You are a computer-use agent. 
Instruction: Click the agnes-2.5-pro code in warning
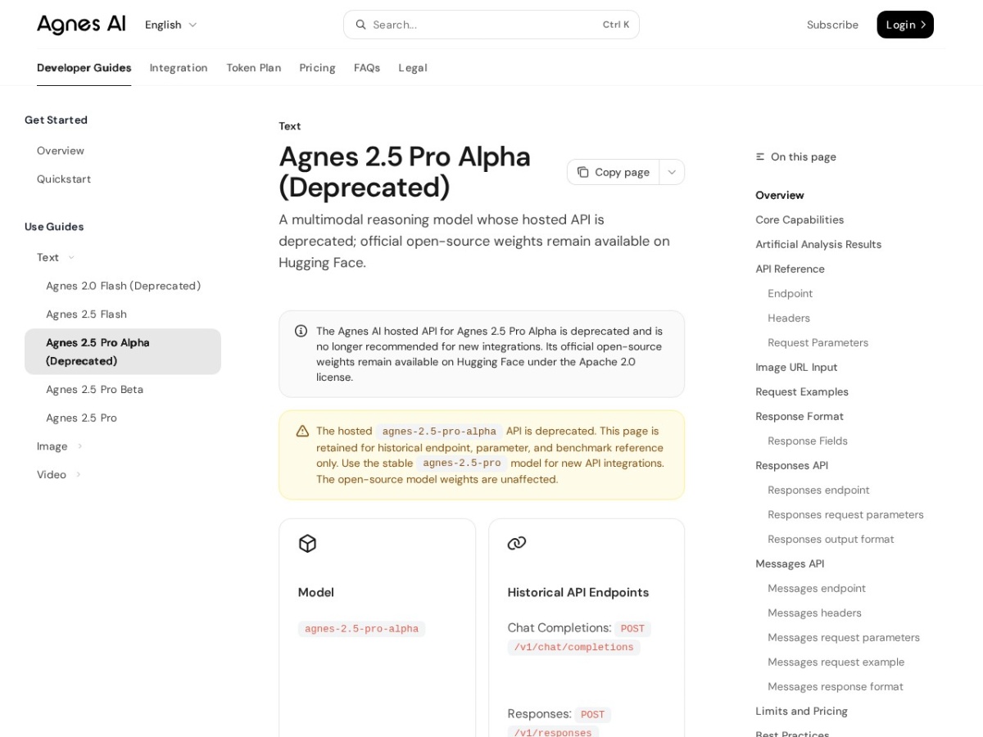[461, 463]
